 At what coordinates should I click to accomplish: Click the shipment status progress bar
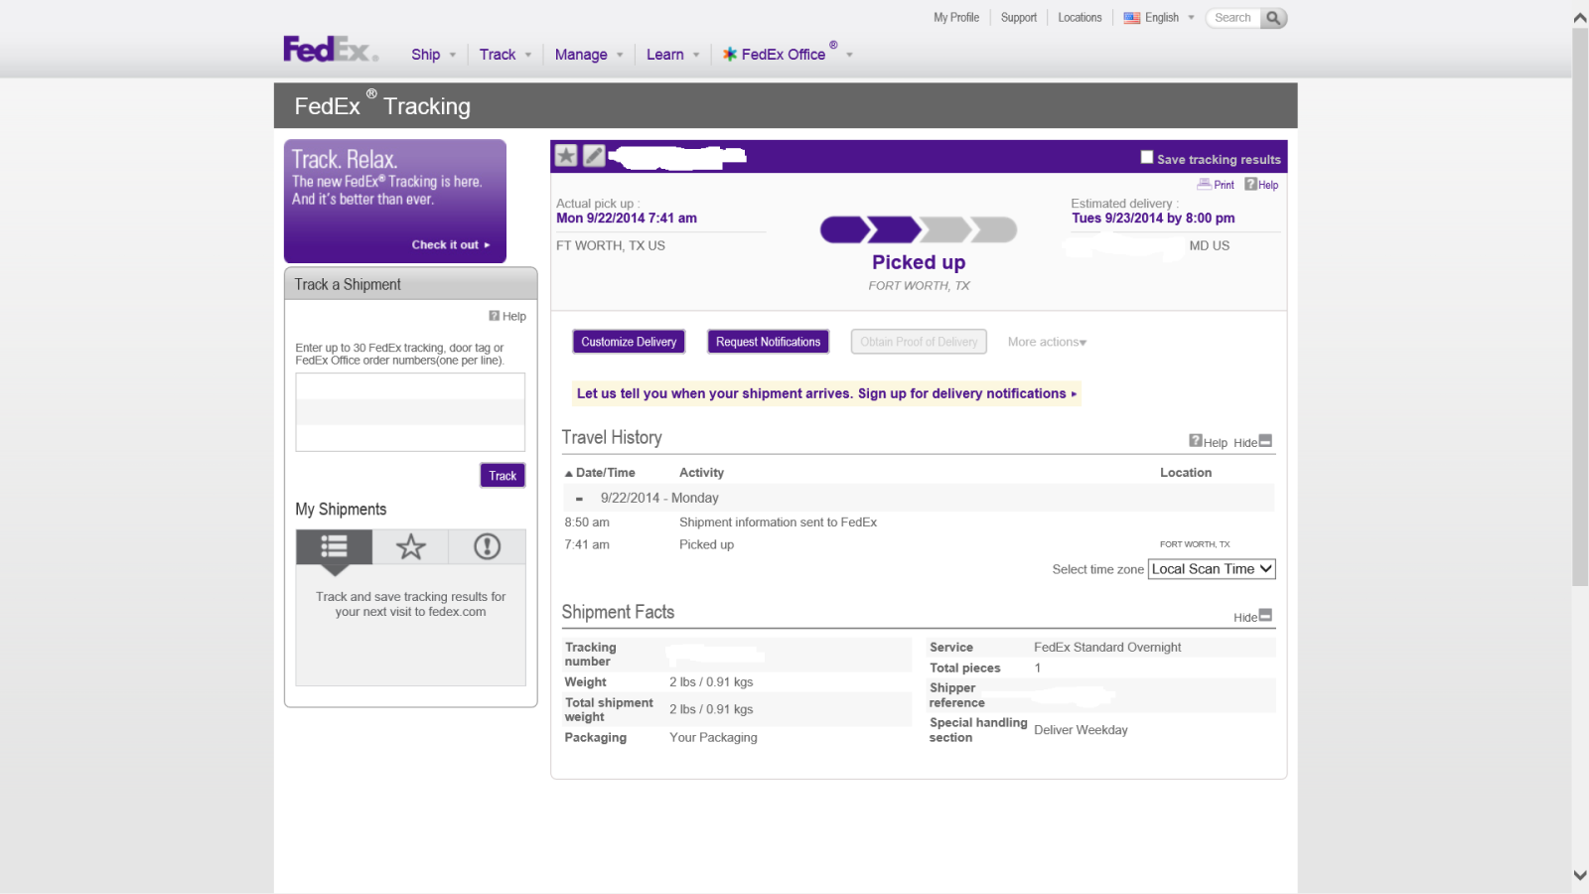[x=919, y=230]
